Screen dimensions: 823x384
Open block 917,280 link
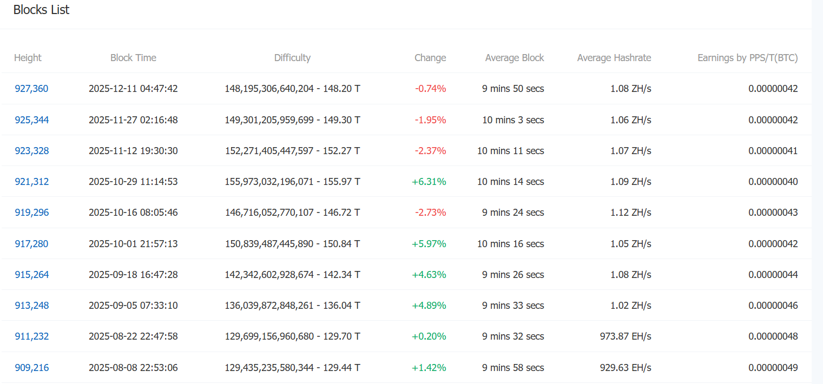[x=31, y=244]
